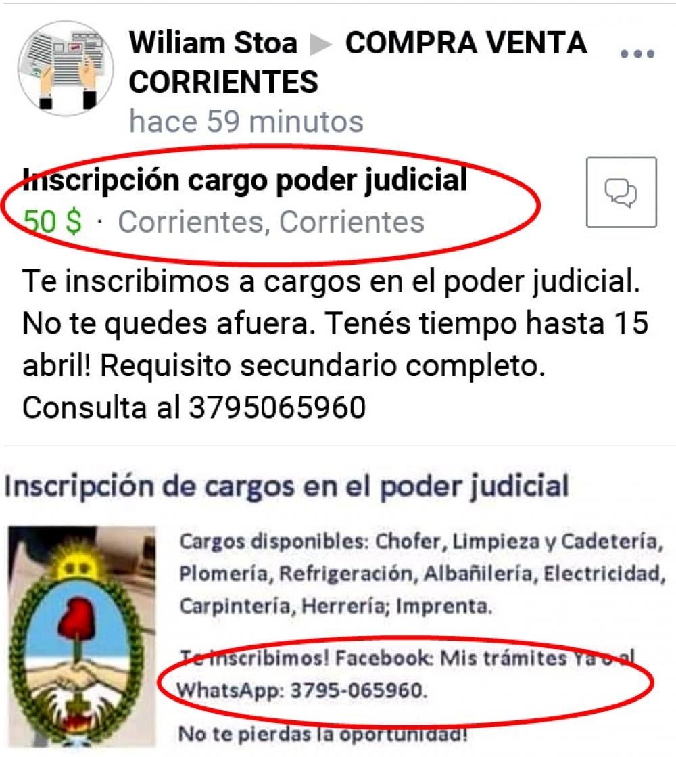The height and width of the screenshot is (757, 676).
Task: Tap the message seller chat icon
Action: [x=621, y=192]
